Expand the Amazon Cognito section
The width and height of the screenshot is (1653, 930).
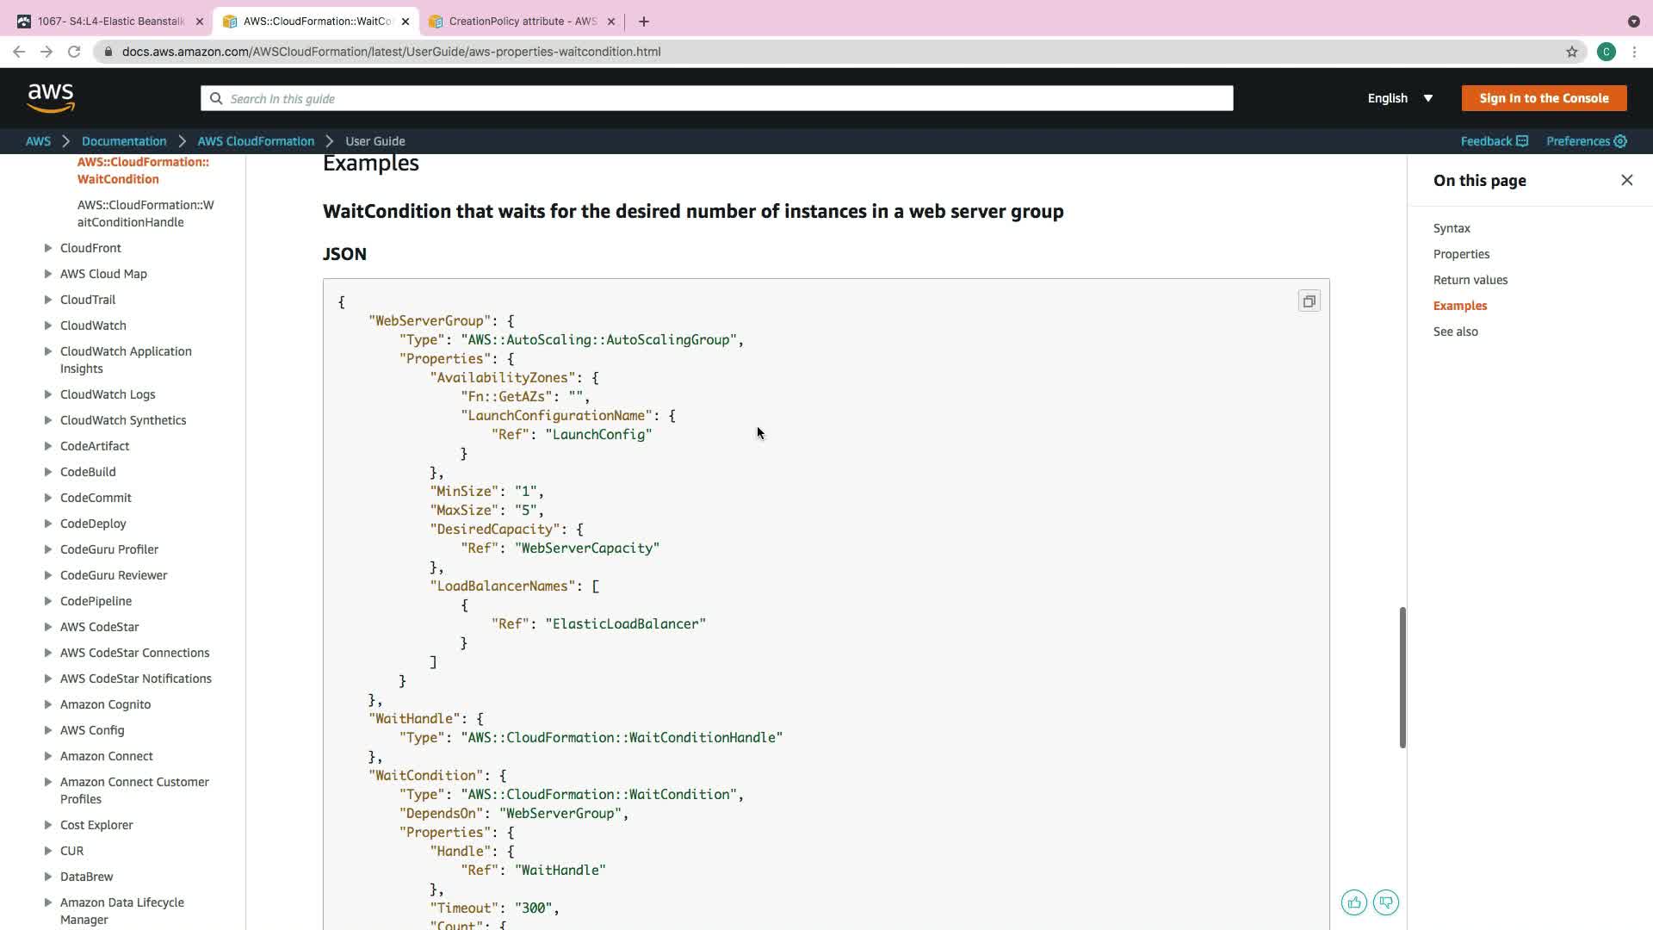(48, 704)
